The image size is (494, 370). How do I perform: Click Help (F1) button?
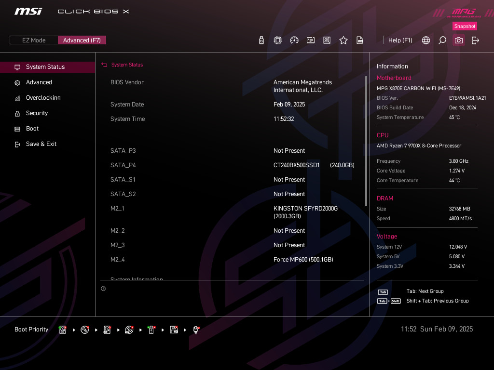(x=400, y=40)
